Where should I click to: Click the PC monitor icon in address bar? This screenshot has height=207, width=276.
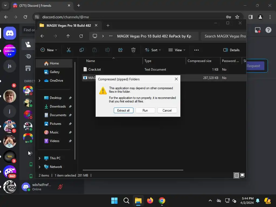(95, 36)
